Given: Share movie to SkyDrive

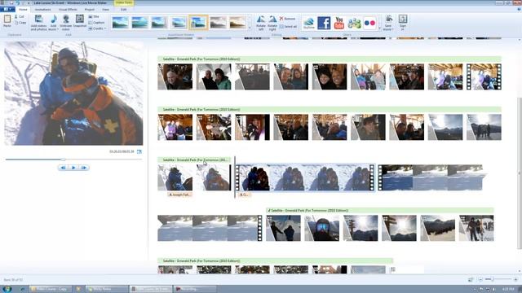Looking at the screenshot, I should tap(309, 23).
